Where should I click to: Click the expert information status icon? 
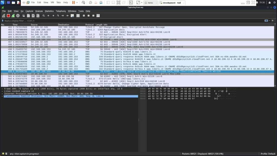tap(3, 154)
